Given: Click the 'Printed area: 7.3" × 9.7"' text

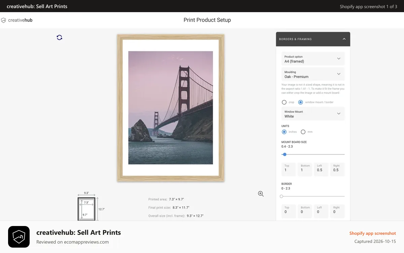Looking at the screenshot, I should 166,199.
